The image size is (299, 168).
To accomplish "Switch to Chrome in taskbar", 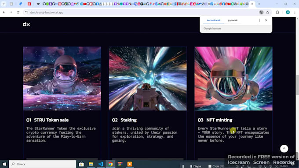I will [x=110, y=164].
